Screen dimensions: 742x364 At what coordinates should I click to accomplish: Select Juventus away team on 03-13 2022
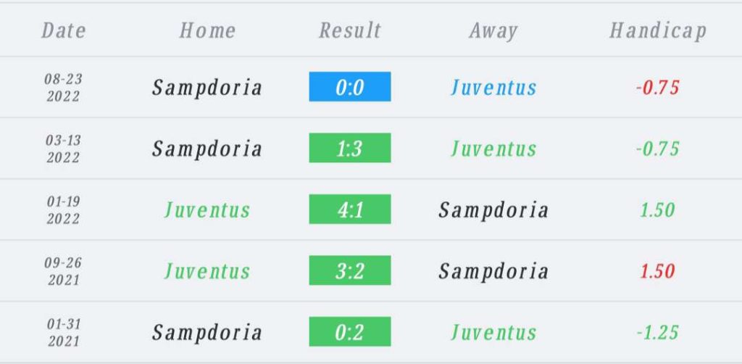[x=493, y=149]
